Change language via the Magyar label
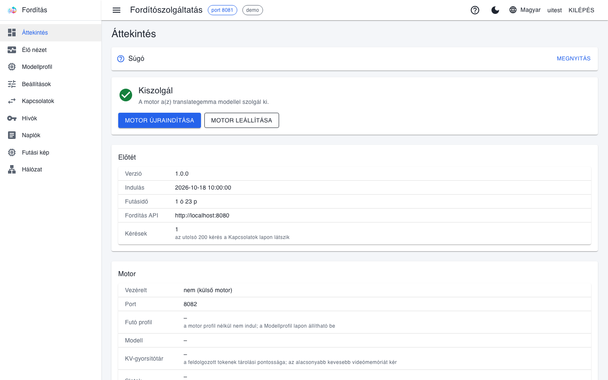This screenshot has height=380, width=608. tap(530, 10)
